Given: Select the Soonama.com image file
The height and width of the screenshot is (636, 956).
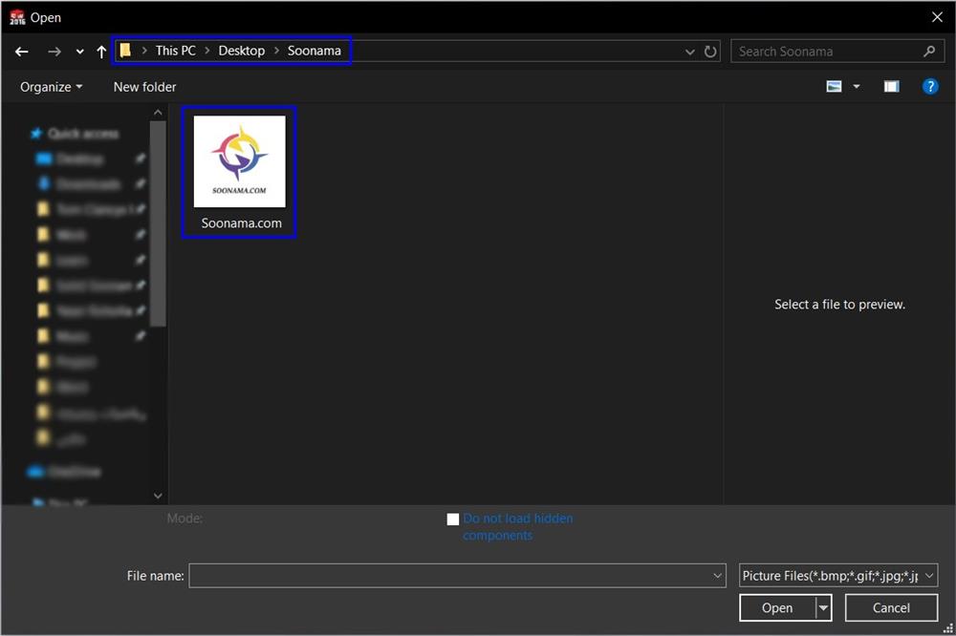Looking at the screenshot, I should [239, 172].
